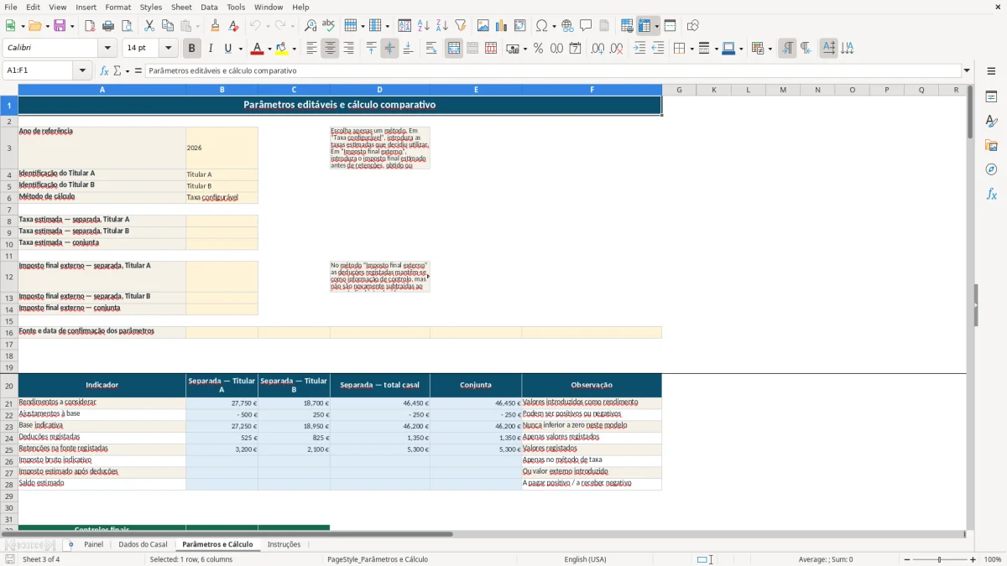Insert an image via picture icon
The width and height of the screenshot is (1007, 566).
483,26
